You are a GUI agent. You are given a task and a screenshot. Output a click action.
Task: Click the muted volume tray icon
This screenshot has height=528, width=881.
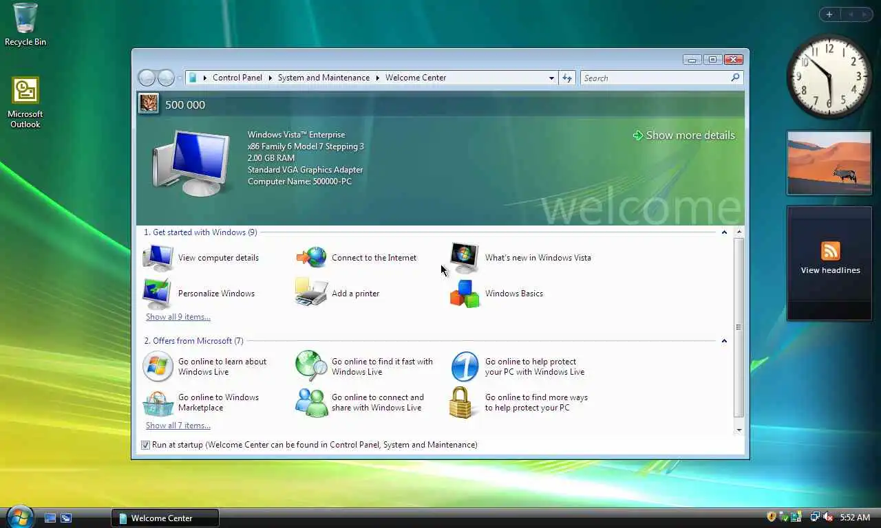tap(828, 517)
